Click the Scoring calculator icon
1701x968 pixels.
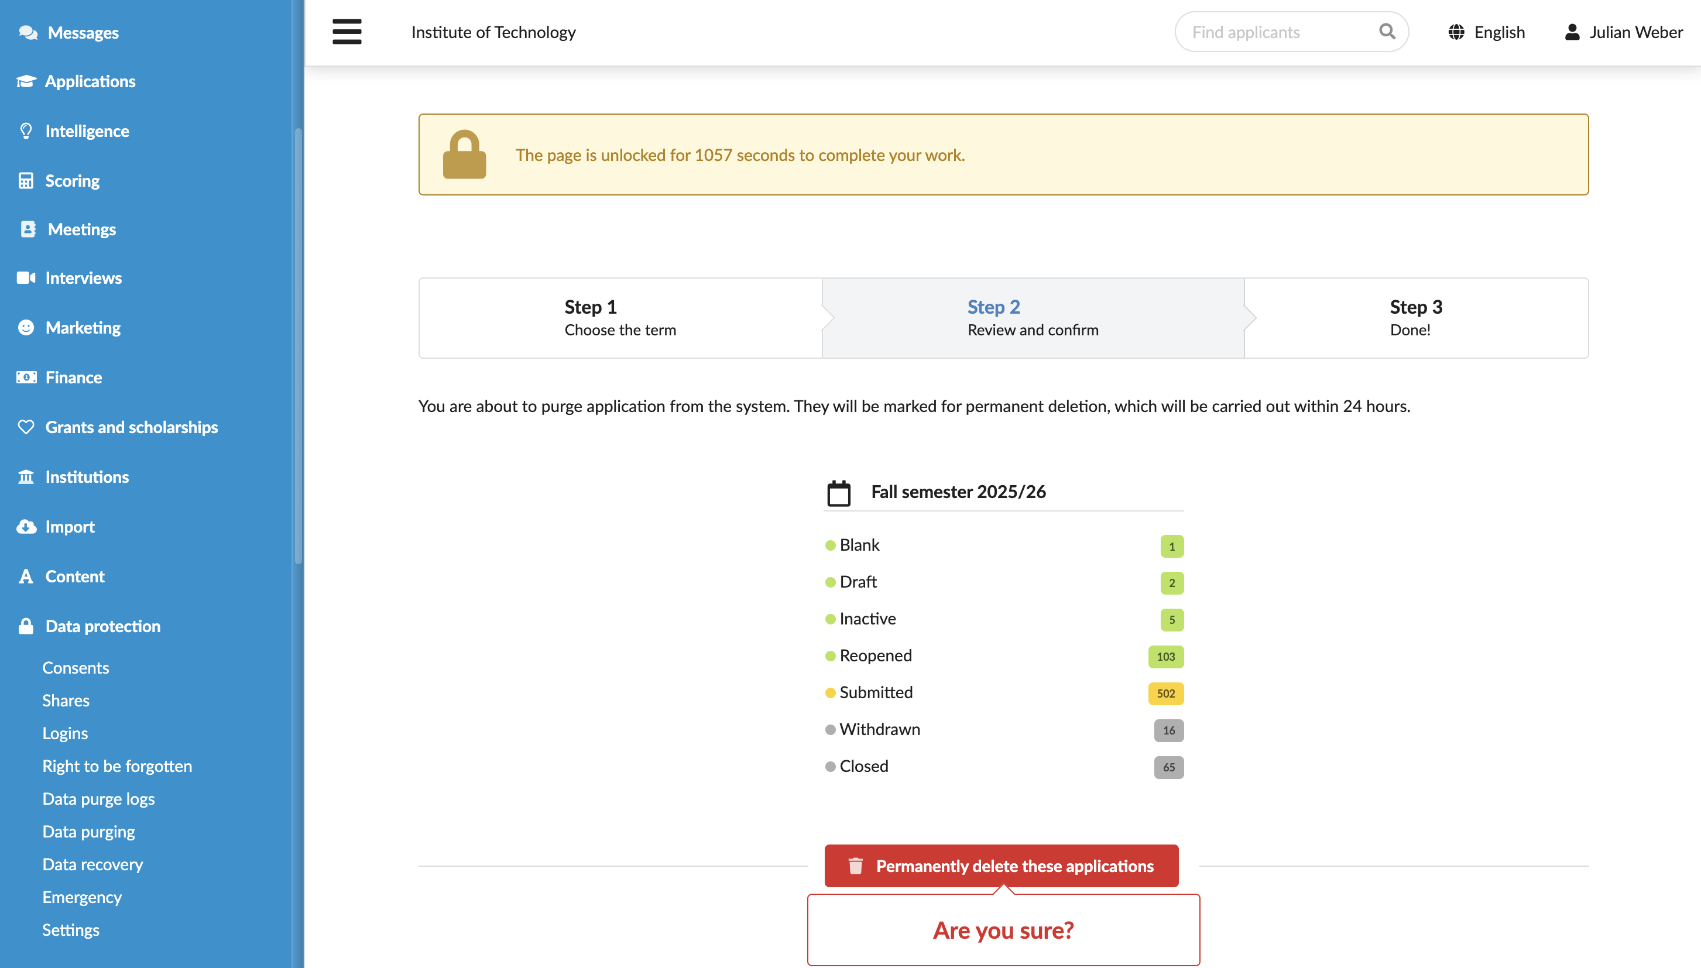pyautogui.click(x=26, y=181)
